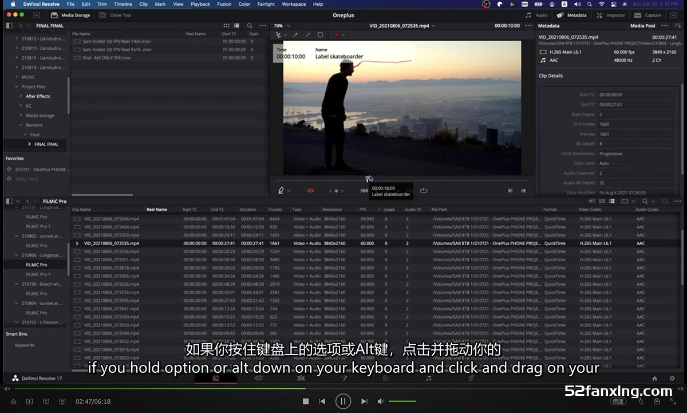687x413 pixels.
Task: Click the media storage search magnifier icon
Action: coord(250,26)
